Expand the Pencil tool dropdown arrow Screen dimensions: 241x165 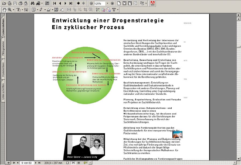tap(45, 10)
